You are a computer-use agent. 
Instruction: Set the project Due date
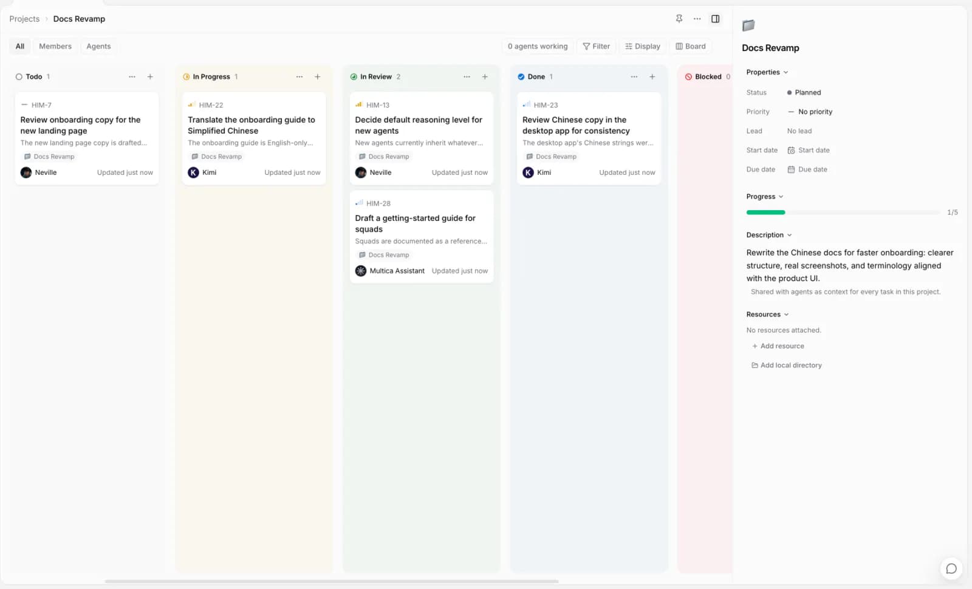click(x=807, y=169)
